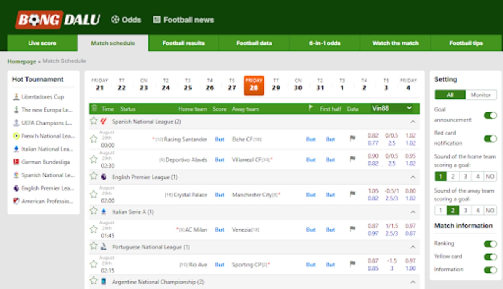This screenshot has height=289, width=503.
Task: Open the Live score tab
Action: 42,43
